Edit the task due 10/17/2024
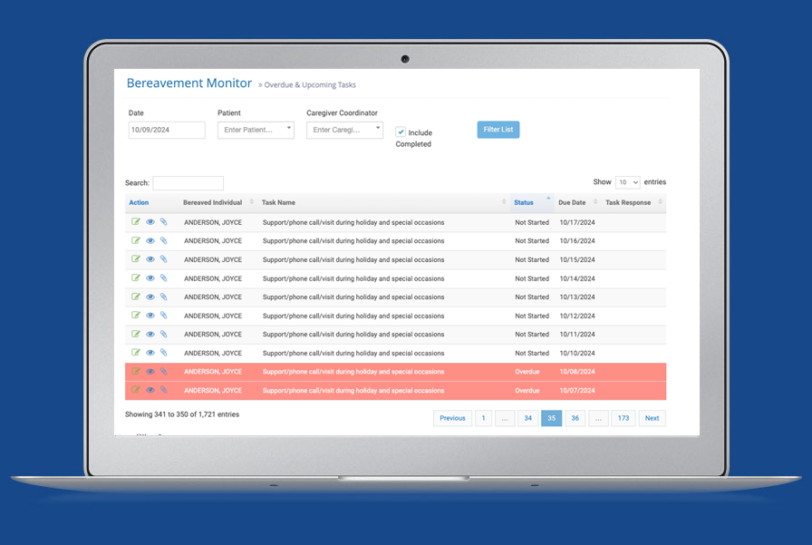The width and height of the screenshot is (812, 545). click(136, 222)
